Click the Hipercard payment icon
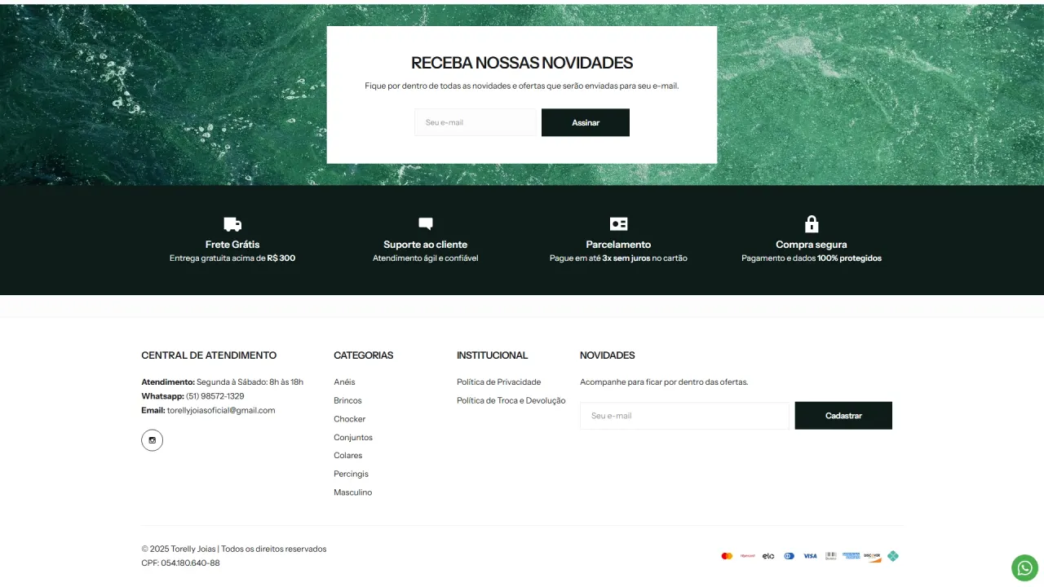 click(x=747, y=556)
